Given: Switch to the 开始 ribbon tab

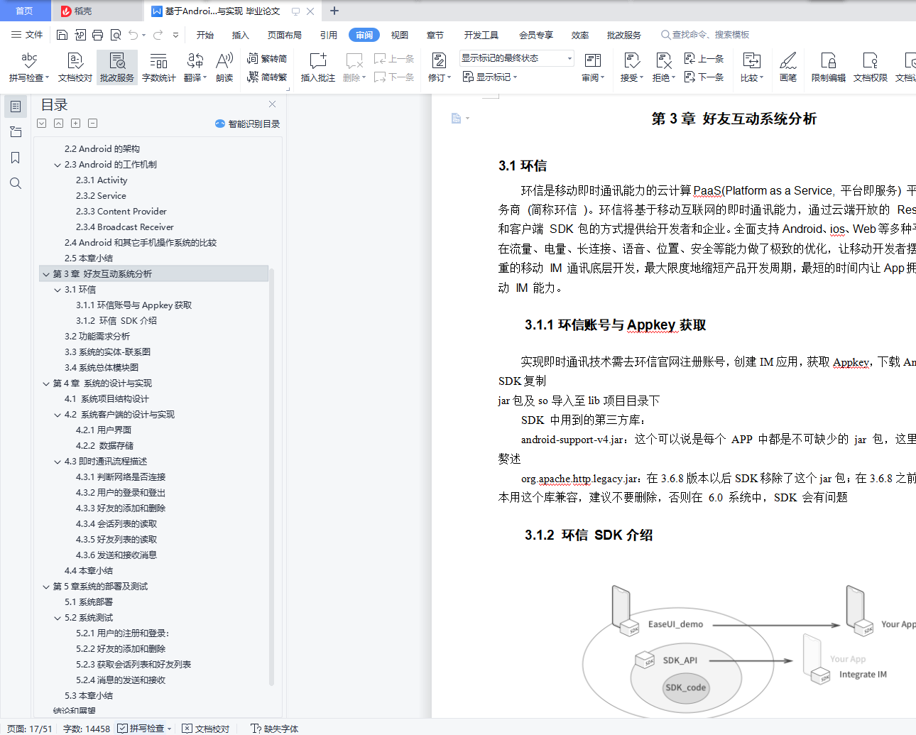Looking at the screenshot, I should point(205,35).
